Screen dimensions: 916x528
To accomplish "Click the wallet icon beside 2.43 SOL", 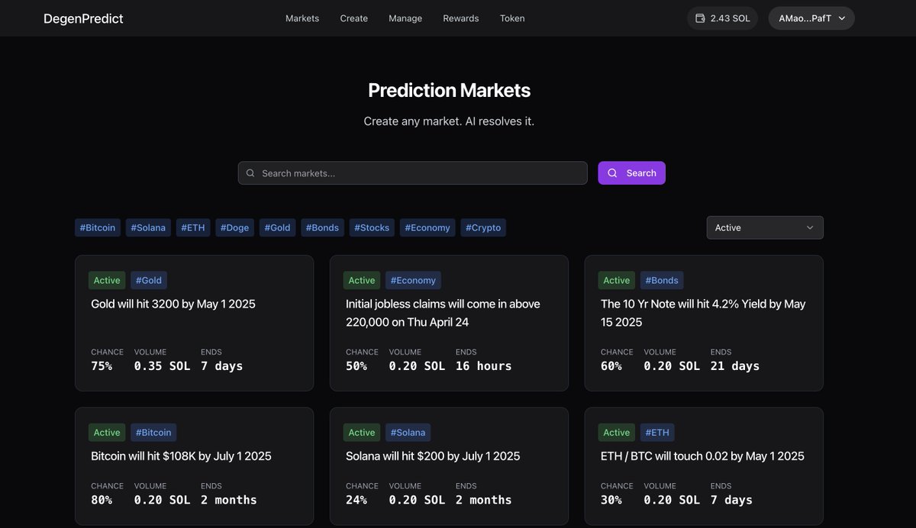I will [700, 18].
